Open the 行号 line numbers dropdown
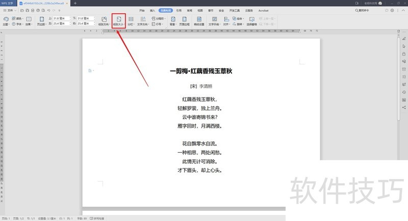This screenshot has width=408, height=221. tap(158, 24)
